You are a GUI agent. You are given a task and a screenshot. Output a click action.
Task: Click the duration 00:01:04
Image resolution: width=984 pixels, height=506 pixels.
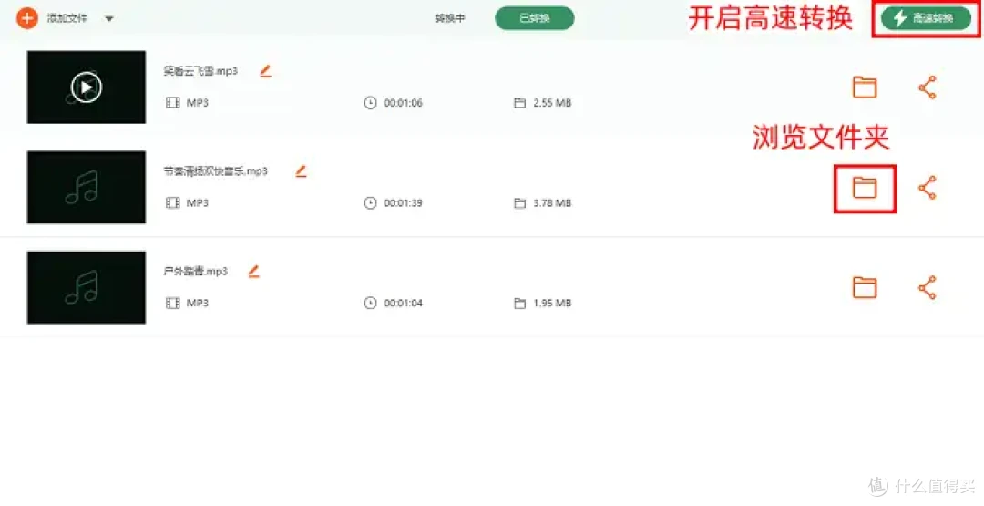[403, 303]
